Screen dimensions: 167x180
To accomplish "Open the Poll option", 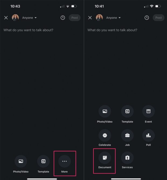I will click(148, 135).
